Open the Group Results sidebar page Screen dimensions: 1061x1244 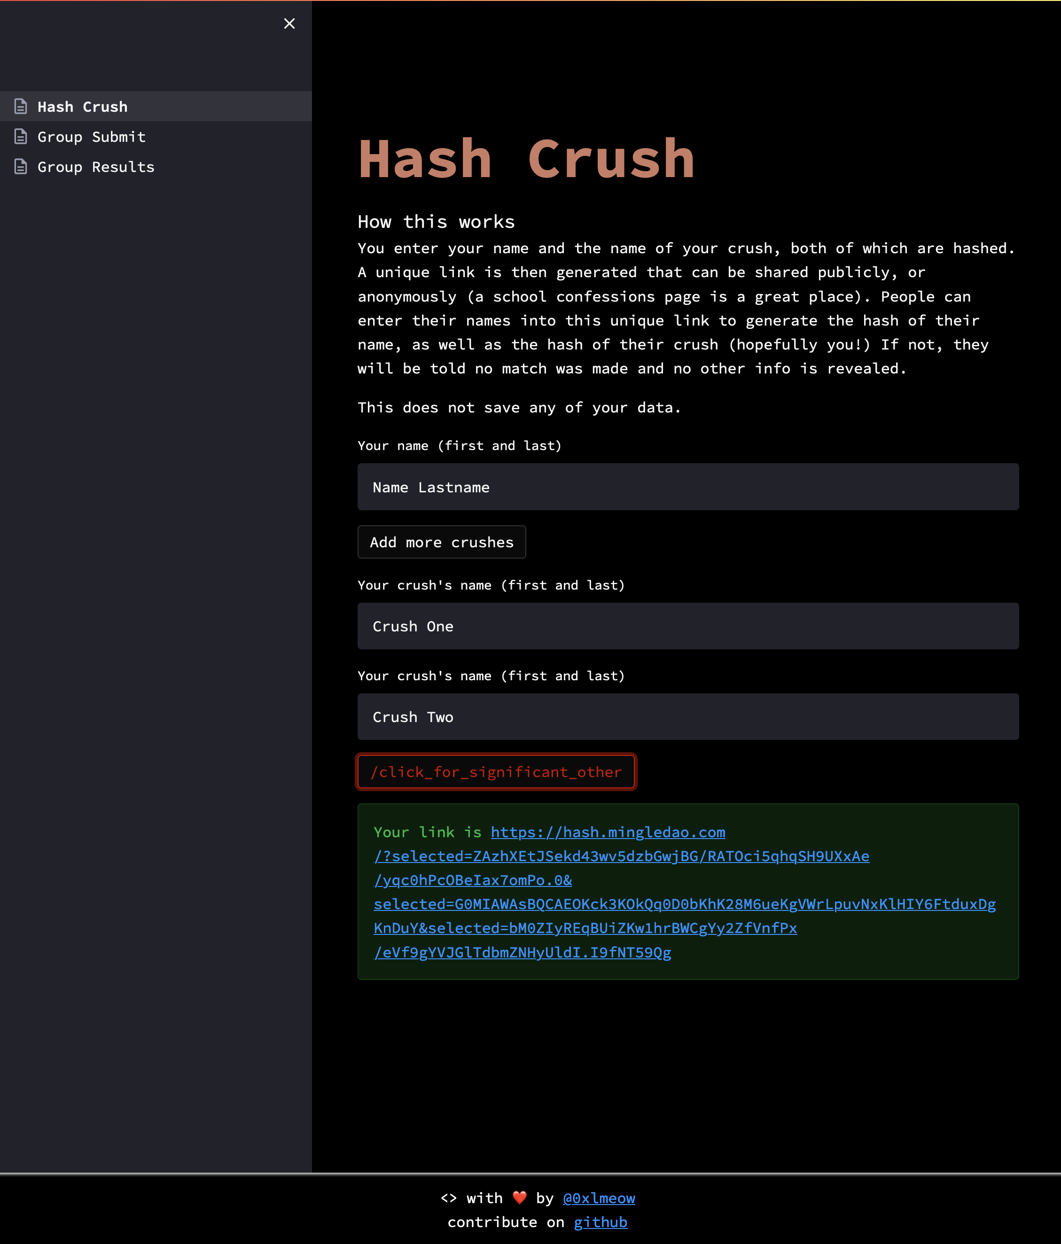pyautogui.click(x=156, y=166)
